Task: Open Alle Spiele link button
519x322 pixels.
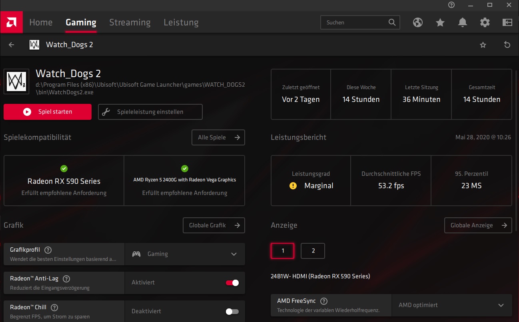Action: tap(218, 137)
